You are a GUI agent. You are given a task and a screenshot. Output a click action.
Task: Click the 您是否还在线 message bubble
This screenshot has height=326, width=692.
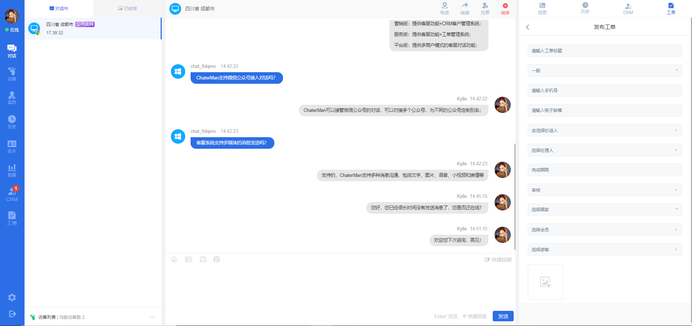(x=427, y=208)
